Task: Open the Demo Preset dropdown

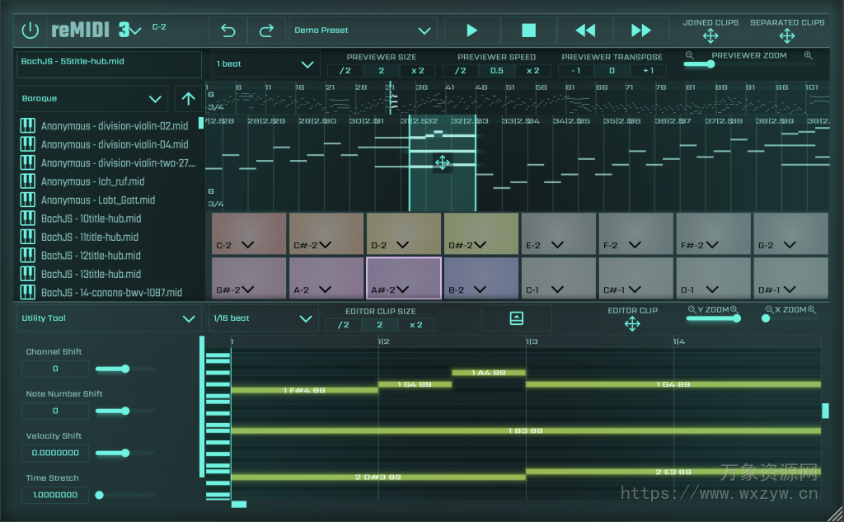Action: (x=363, y=29)
